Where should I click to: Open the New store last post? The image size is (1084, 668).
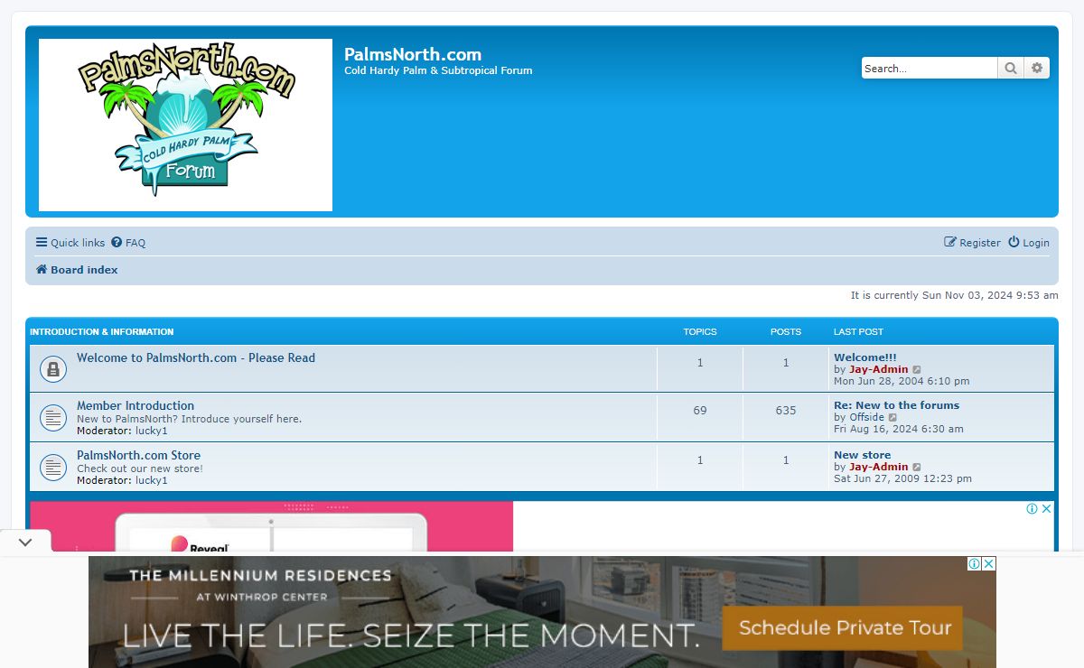(x=863, y=455)
